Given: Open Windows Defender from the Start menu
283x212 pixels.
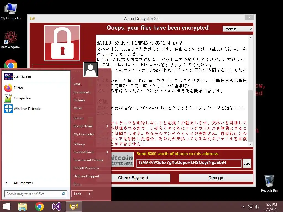Looking at the screenshot, I should (x=35, y=109).
